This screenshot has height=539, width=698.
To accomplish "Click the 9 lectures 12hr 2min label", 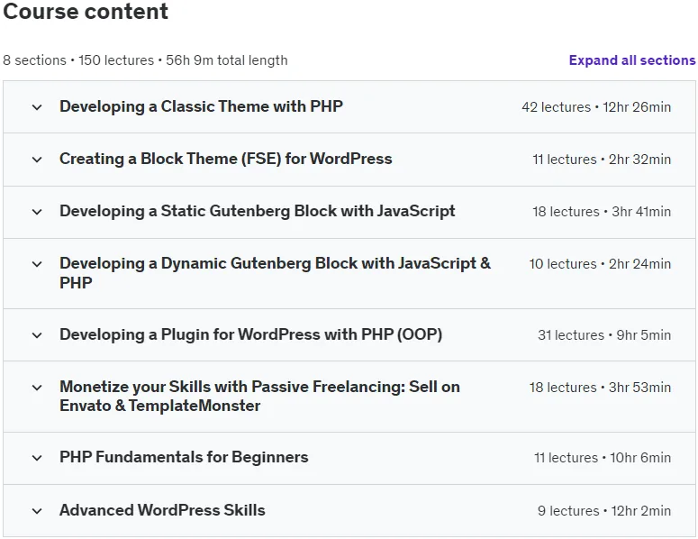I will click(604, 511).
